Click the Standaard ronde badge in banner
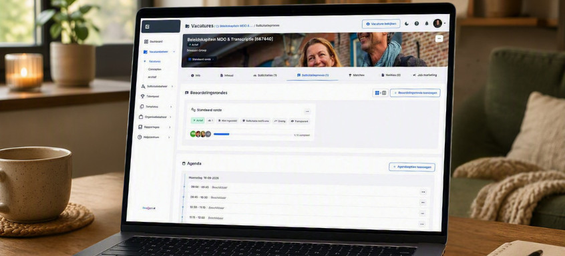 [202, 59]
